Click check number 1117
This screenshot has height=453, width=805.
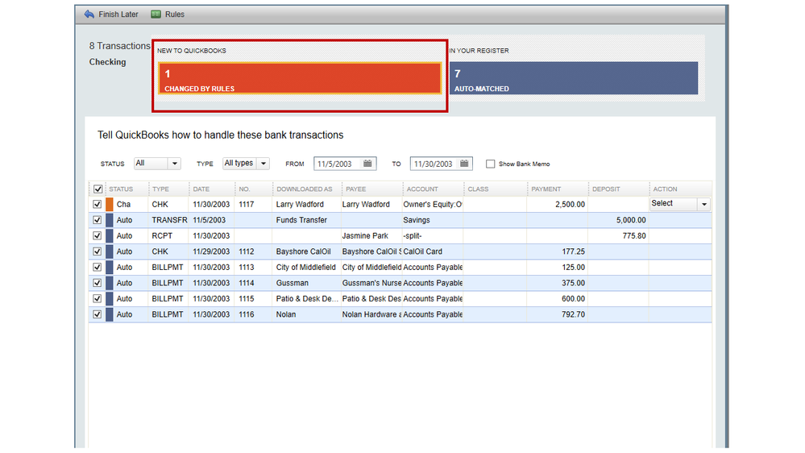pos(247,205)
